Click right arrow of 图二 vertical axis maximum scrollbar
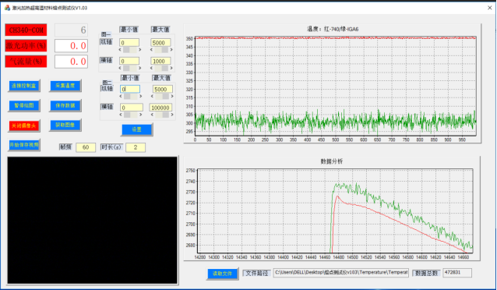Viewport: 497px width, 290px height. point(172,96)
